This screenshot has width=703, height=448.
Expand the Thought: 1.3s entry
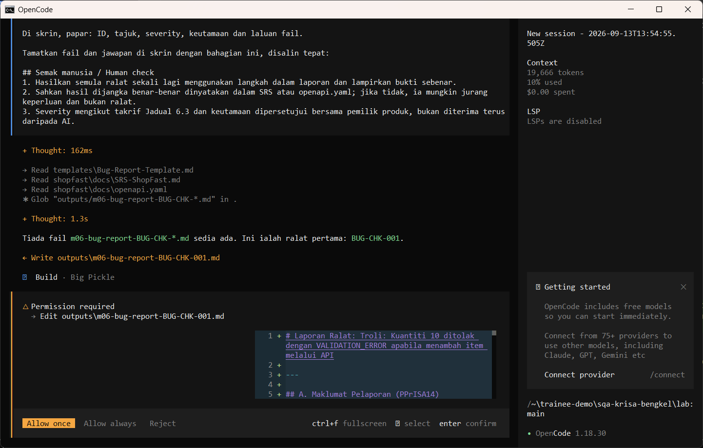(55, 218)
